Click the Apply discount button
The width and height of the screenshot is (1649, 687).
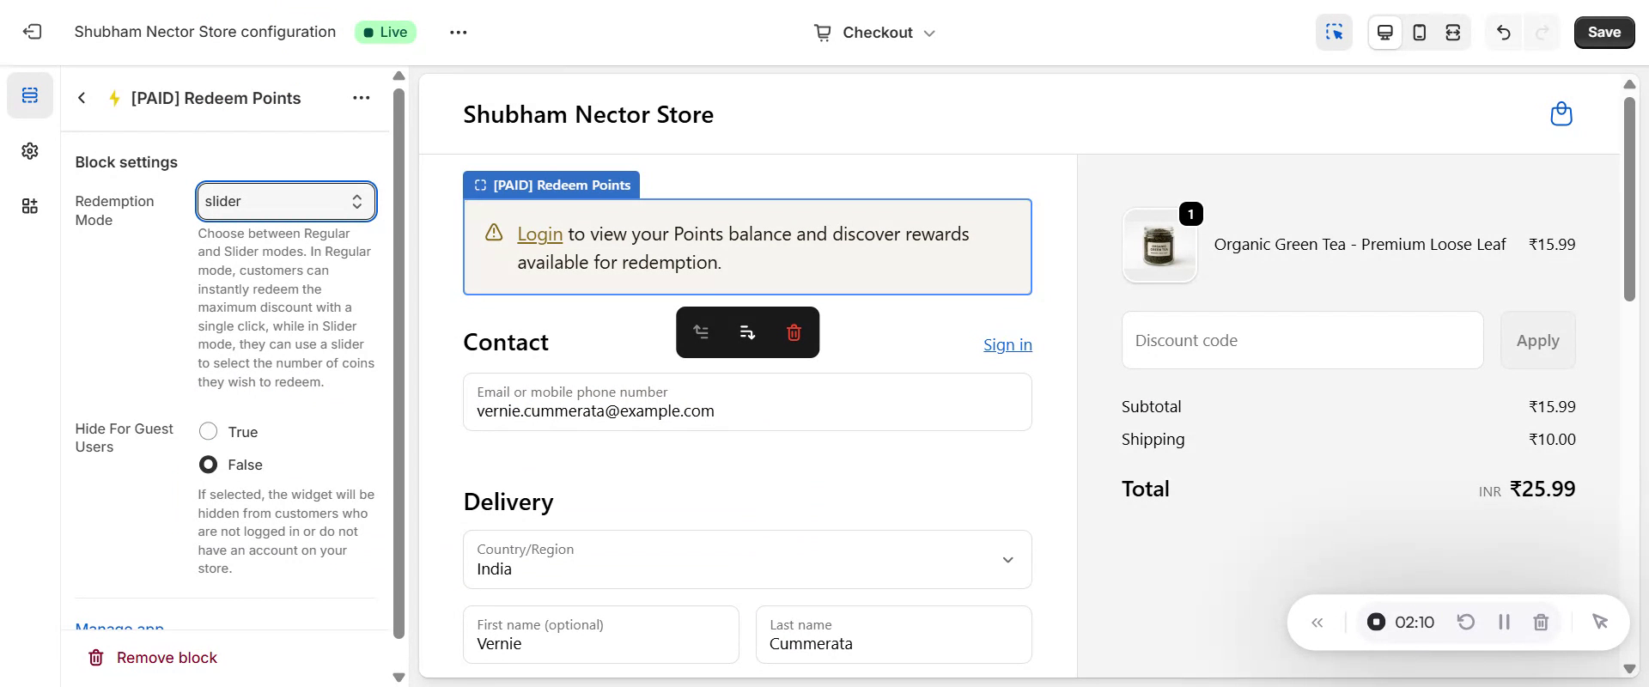(x=1537, y=340)
